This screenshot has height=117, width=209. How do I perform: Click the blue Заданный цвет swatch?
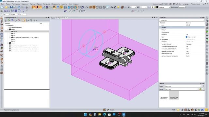click(x=186, y=37)
